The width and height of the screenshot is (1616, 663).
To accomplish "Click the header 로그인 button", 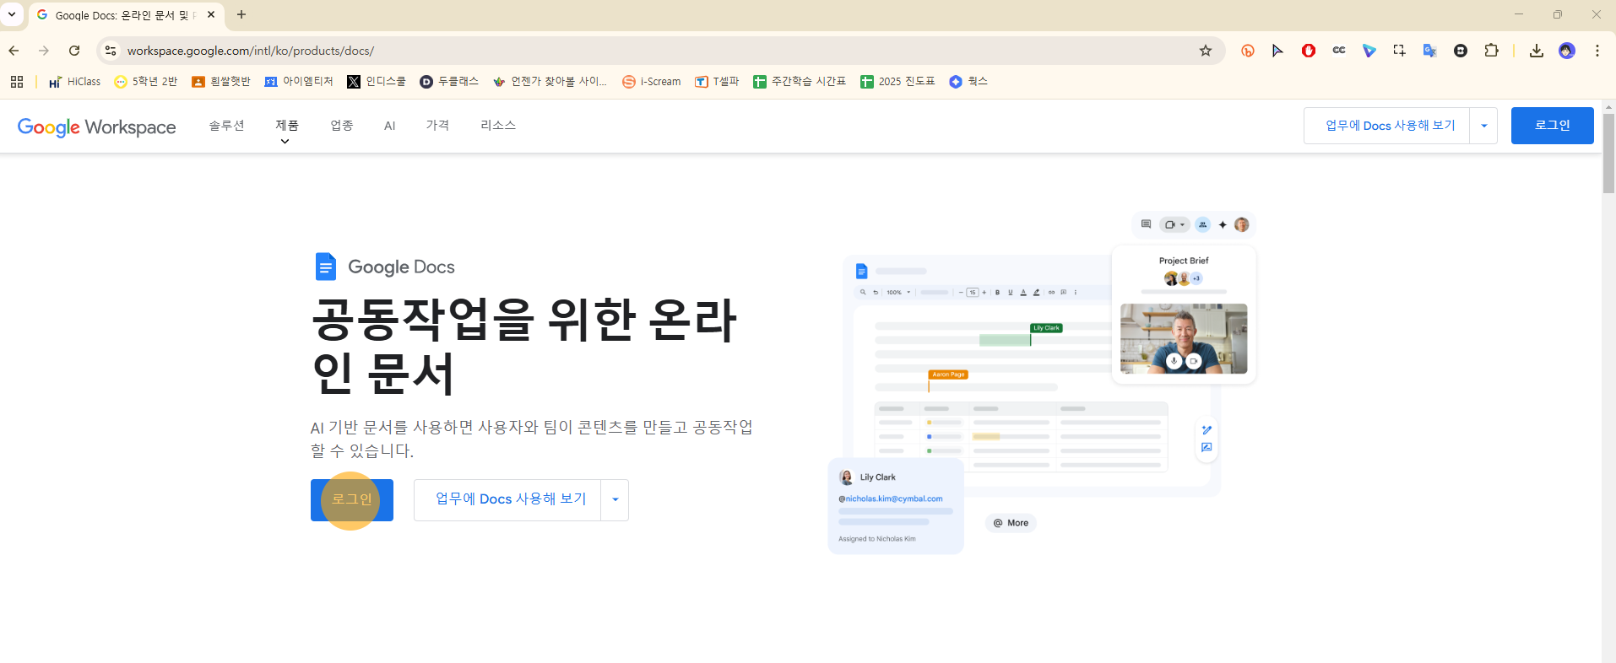I will coord(1552,126).
